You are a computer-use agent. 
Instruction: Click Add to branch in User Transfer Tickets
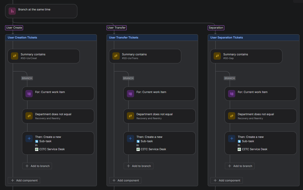[138, 166]
